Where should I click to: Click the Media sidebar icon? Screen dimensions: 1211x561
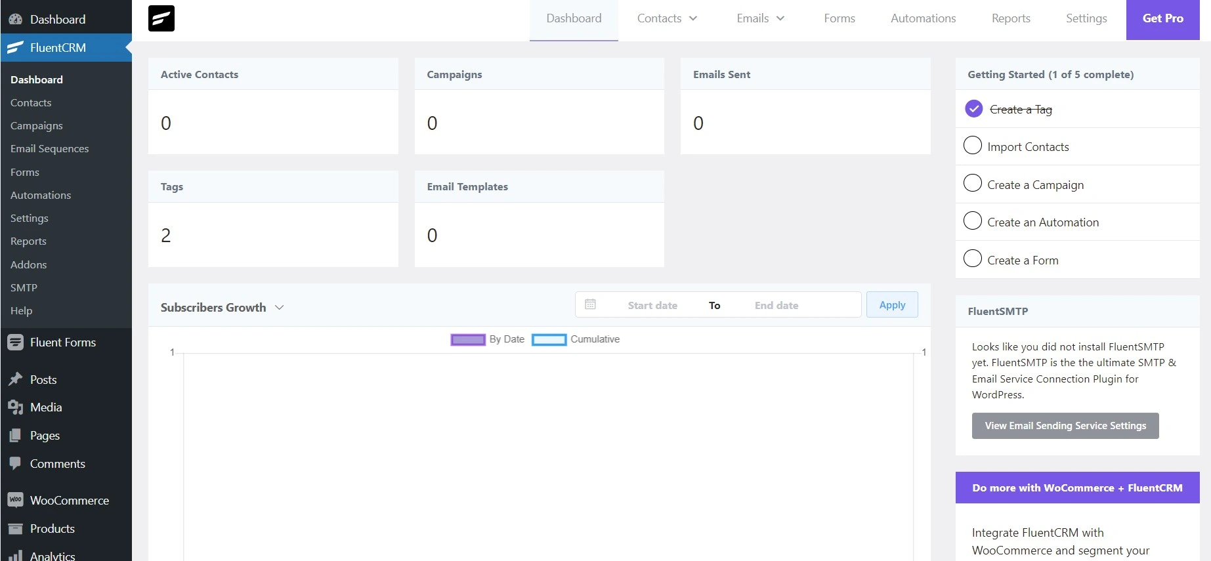click(15, 407)
